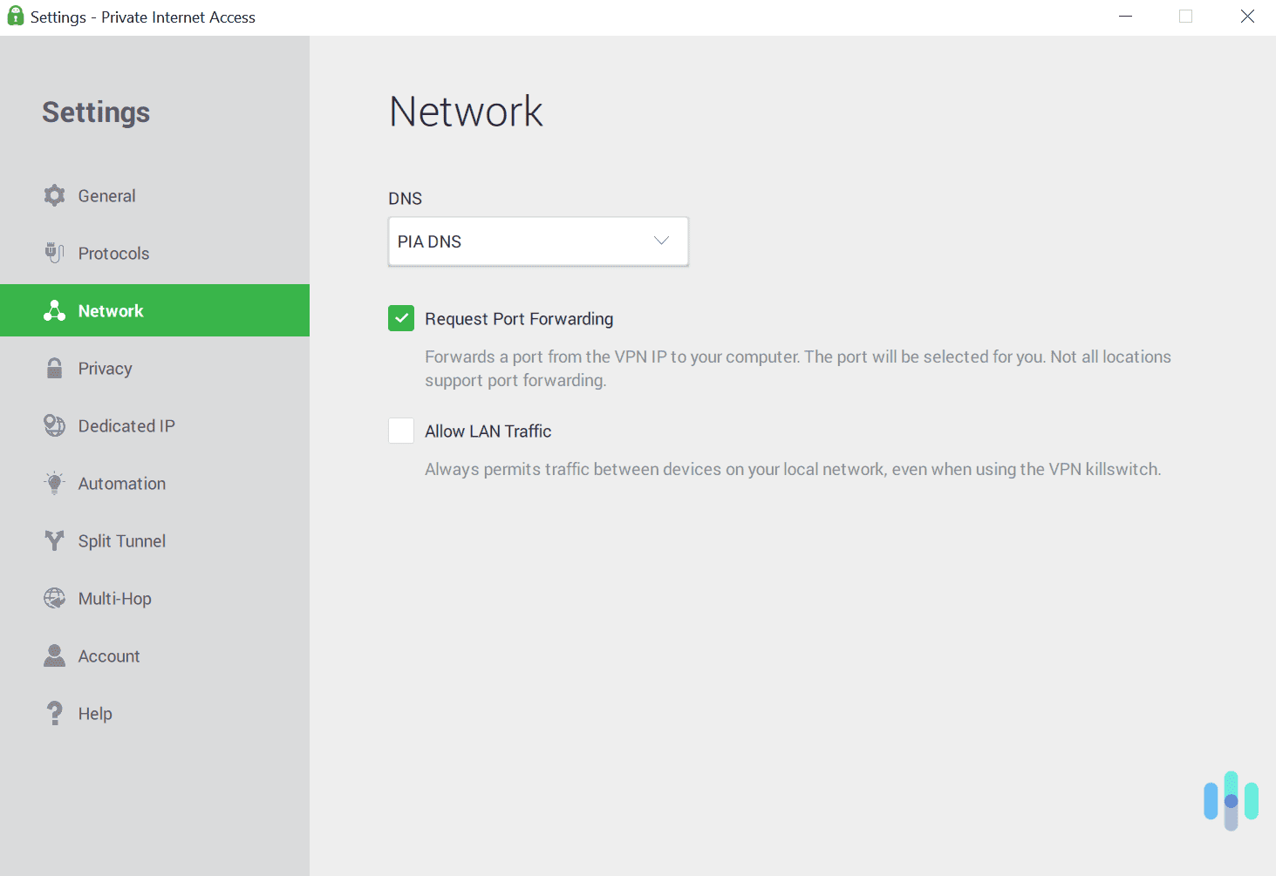
Task: Select the Multi-Hop globe icon
Action: (x=54, y=598)
